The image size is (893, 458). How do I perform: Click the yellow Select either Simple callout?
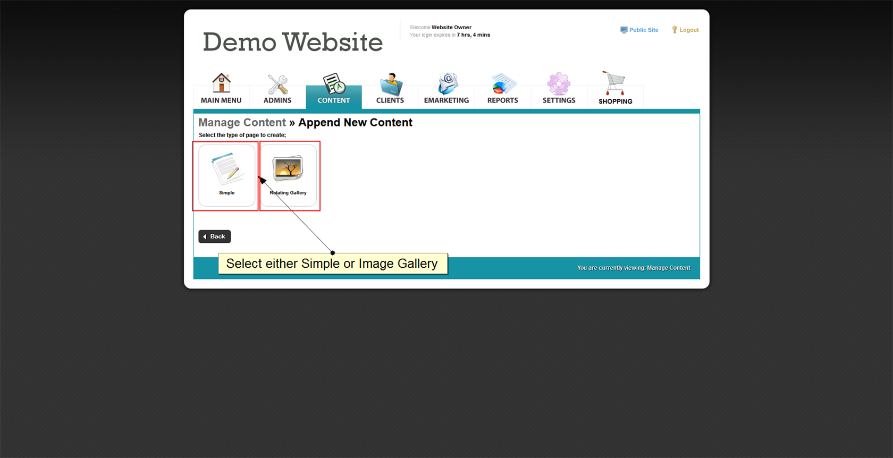pyautogui.click(x=332, y=264)
